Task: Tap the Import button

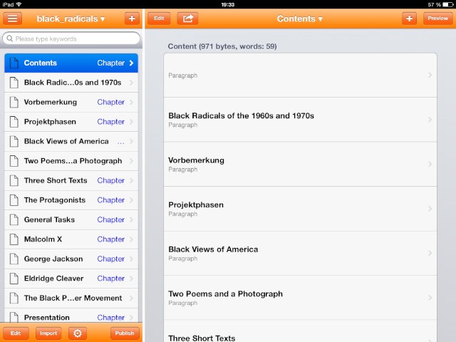Action: pos(48,333)
